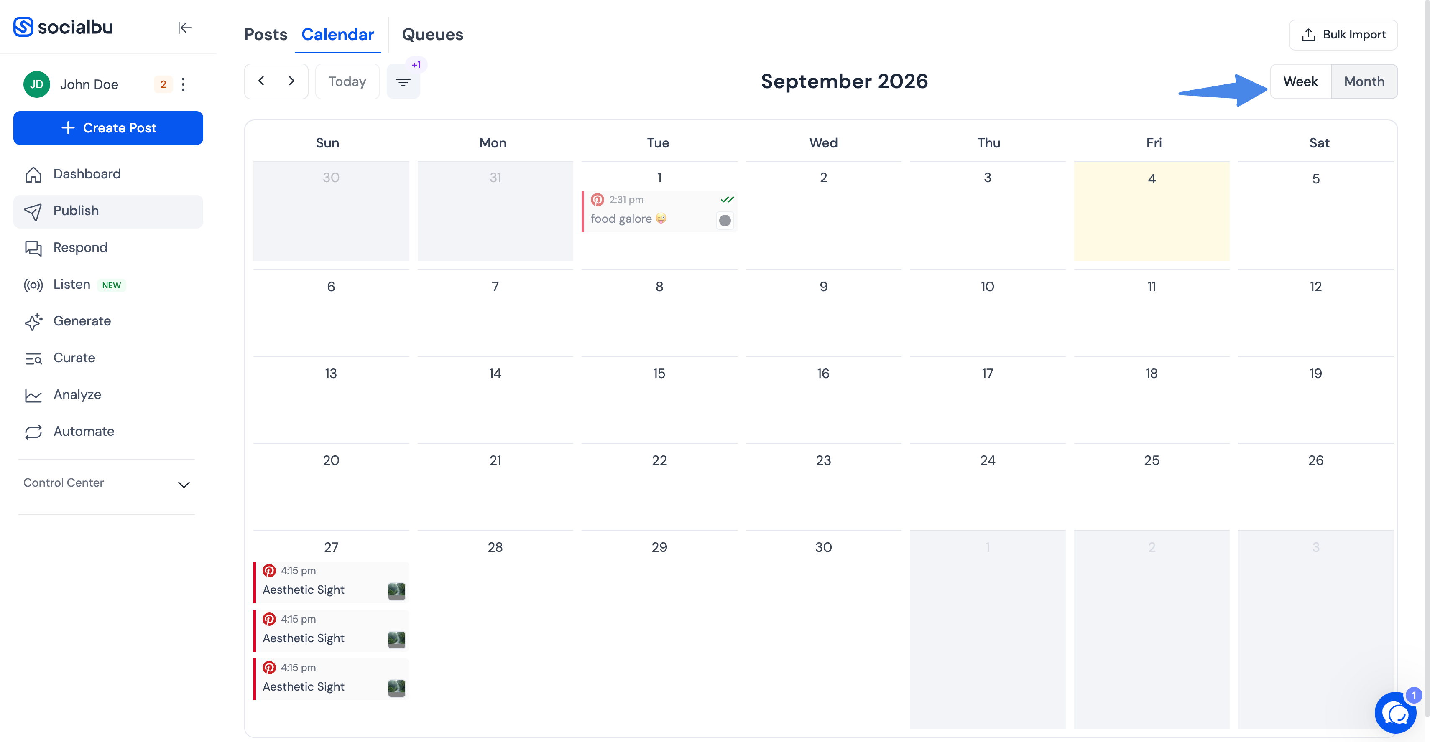Open the food galore post on September 1

click(x=659, y=211)
